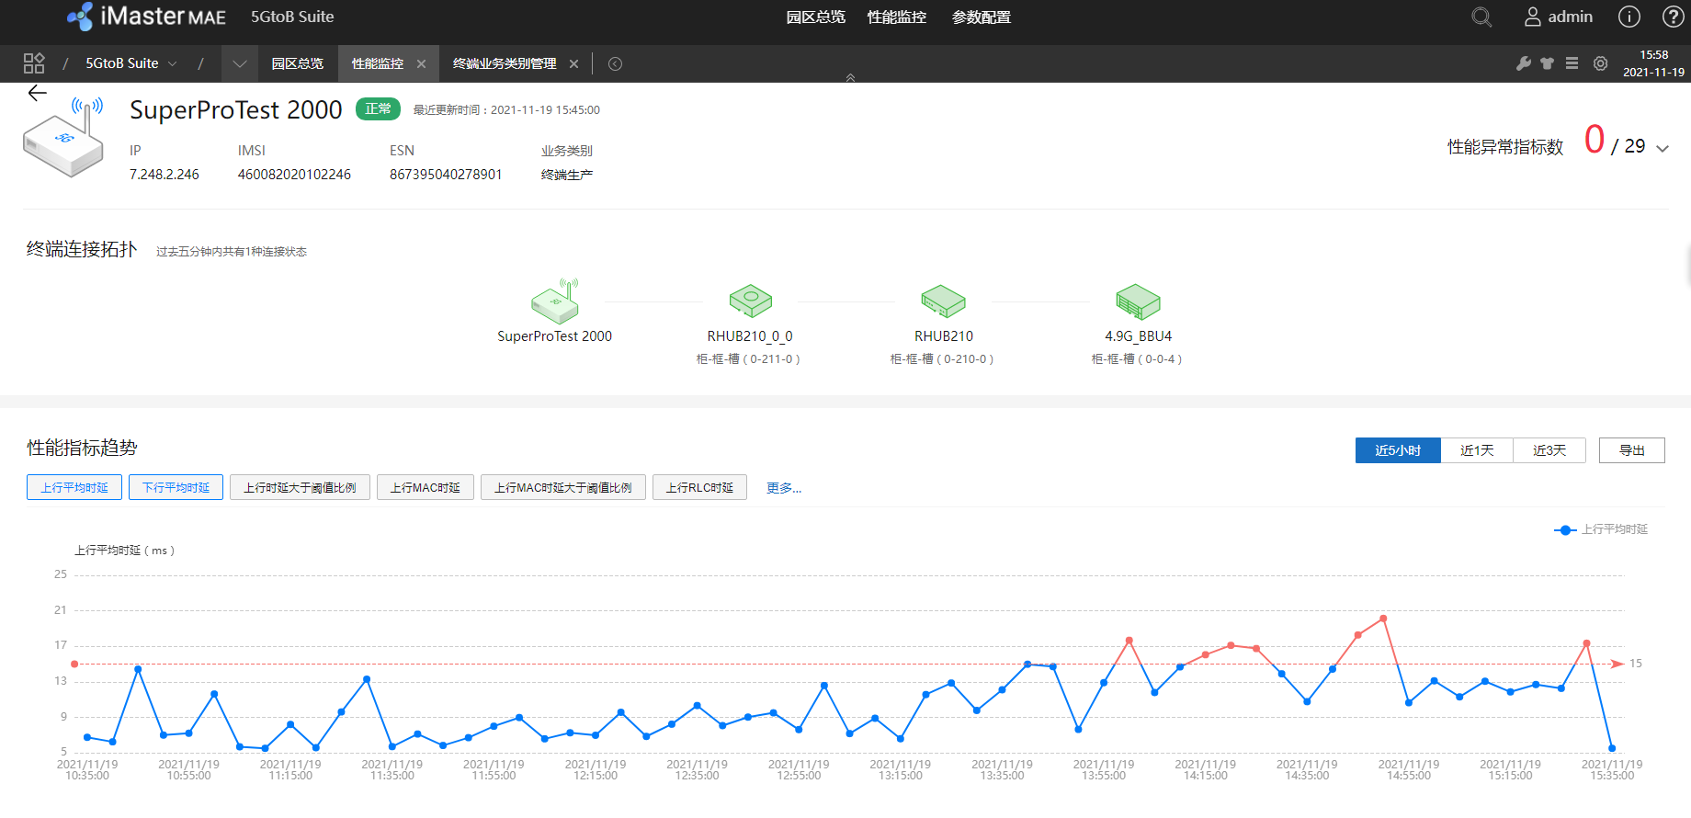Collapse the top header using up chevron
Image resolution: width=1691 pixels, height=818 pixels.
pos(850,77)
